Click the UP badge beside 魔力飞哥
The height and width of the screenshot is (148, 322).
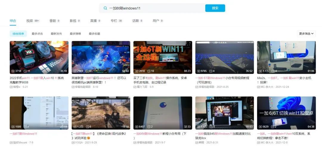tap(135, 87)
